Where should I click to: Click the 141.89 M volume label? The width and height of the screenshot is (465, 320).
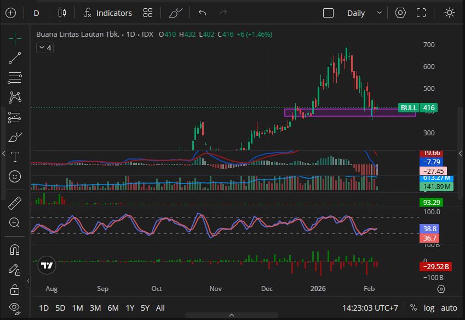[x=436, y=186]
